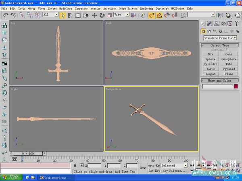Open the Graph Editors menu

click(x=128, y=8)
